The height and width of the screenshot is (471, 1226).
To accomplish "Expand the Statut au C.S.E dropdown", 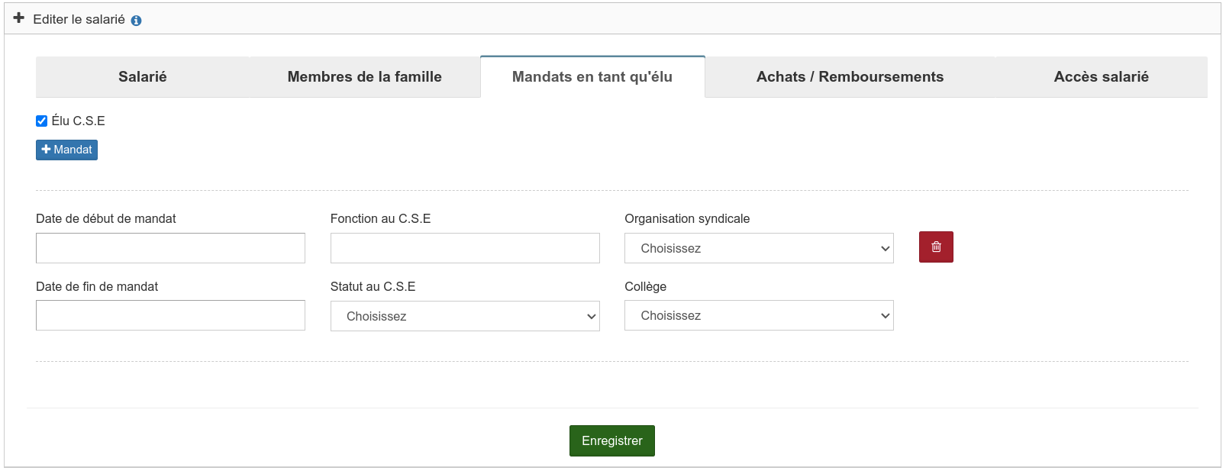I will 465,316.
